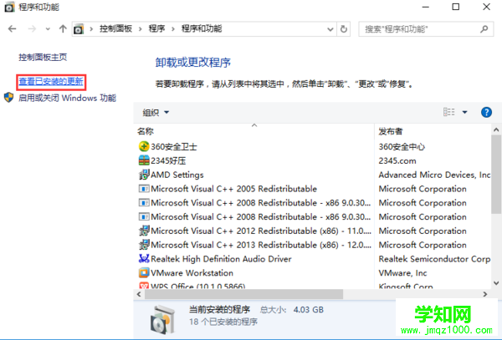The image size is (502, 340).
Task: Select Realtek High Definition Audio Driver name
Action: coord(221,259)
